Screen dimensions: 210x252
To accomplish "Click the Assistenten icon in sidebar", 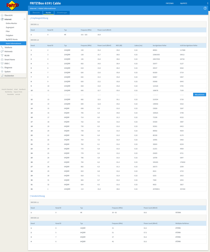I will (x=2, y=76).
